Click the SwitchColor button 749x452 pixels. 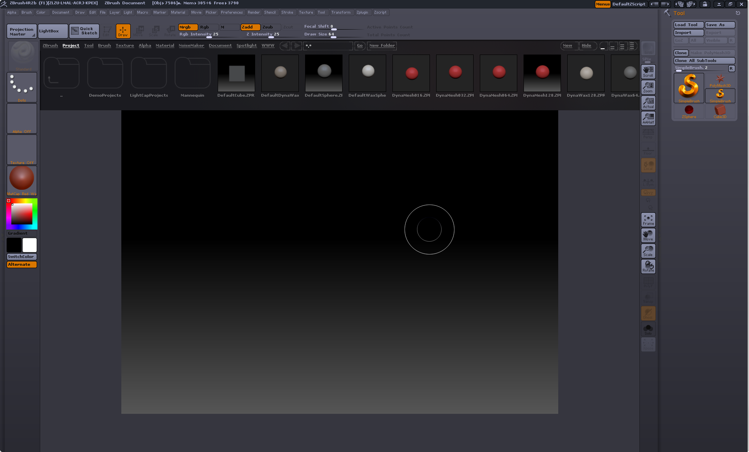[x=21, y=257]
